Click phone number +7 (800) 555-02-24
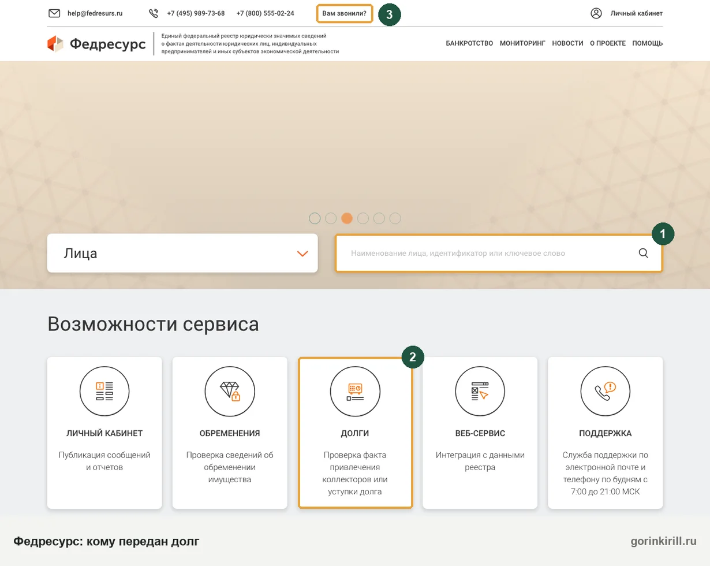Viewport: 710px width, 566px height. [x=265, y=13]
